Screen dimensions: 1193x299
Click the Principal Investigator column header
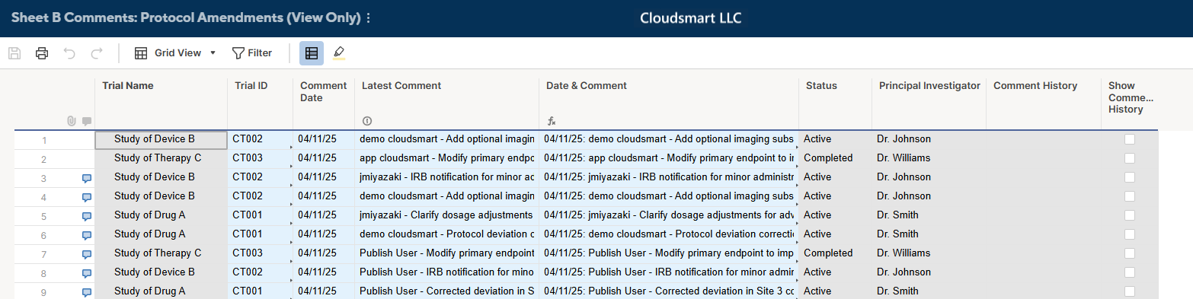tap(929, 86)
